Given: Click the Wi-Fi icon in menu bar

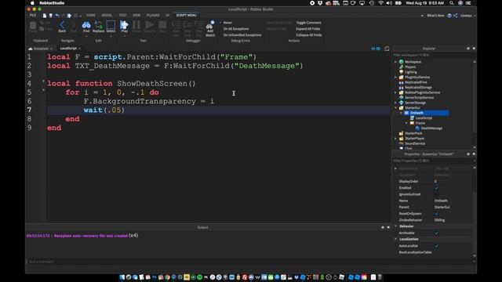Looking at the screenshot, I should 380,3.
